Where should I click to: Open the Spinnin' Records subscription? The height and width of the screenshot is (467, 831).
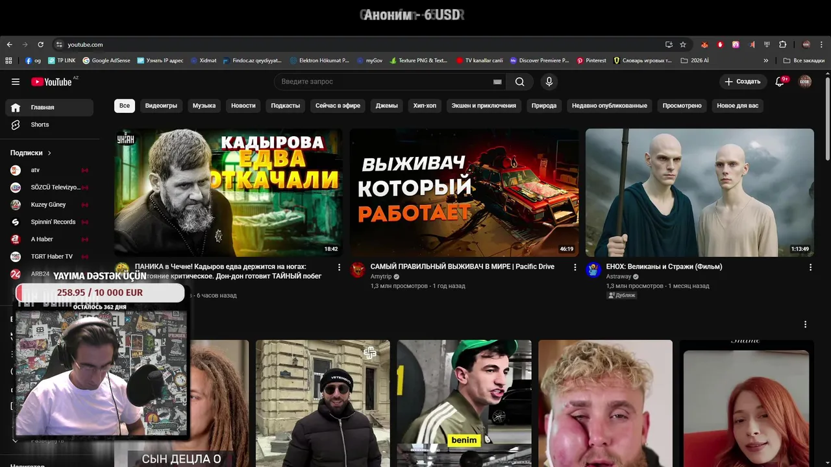click(x=49, y=222)
